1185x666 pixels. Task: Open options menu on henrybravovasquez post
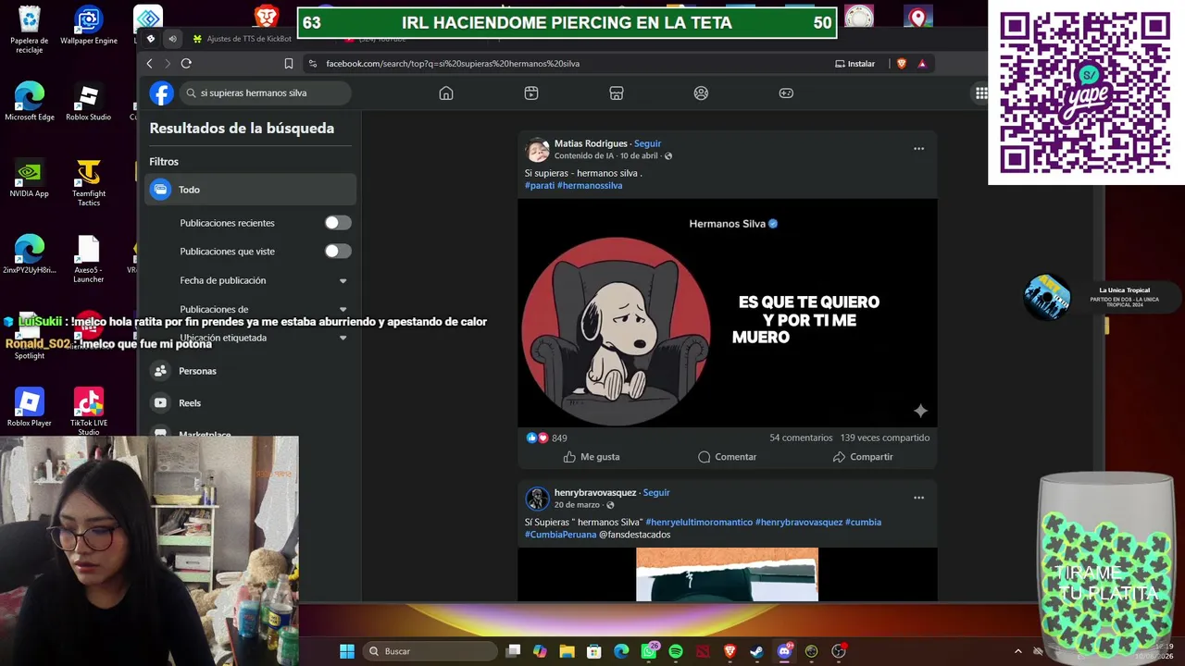(918, 498)
